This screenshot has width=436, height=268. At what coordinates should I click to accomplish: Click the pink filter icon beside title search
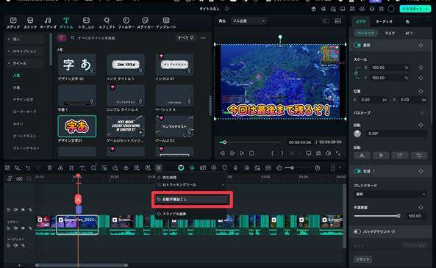62,37
